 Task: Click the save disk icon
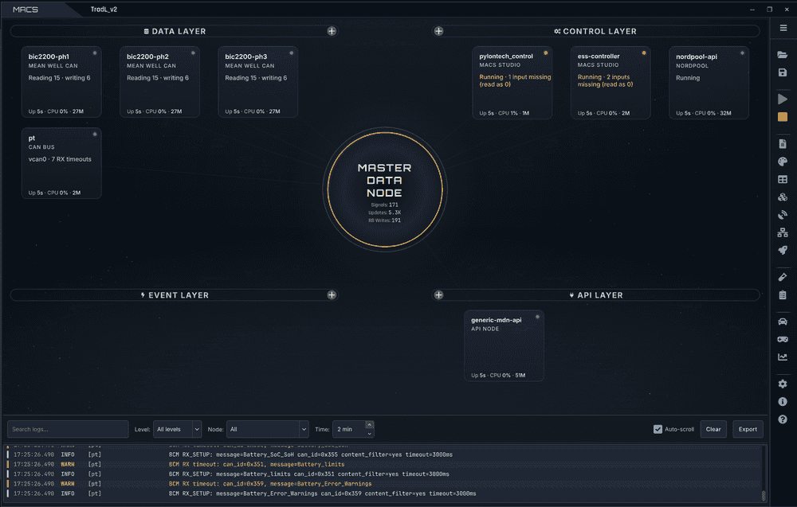pyautogui.click(x=783, y=72)
